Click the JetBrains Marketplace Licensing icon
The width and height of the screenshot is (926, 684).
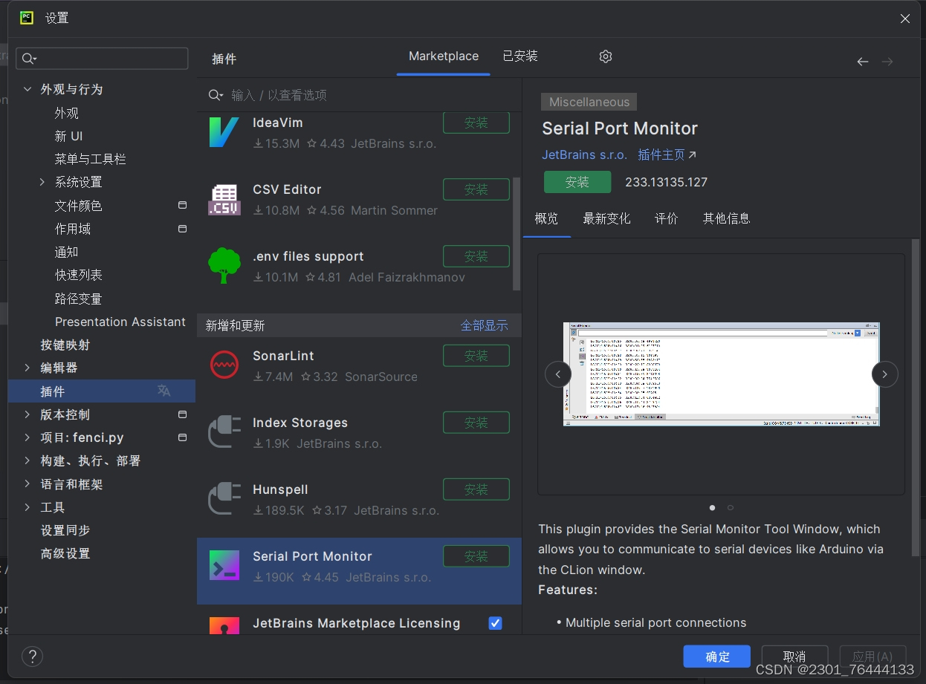click(x=224, y=625)
